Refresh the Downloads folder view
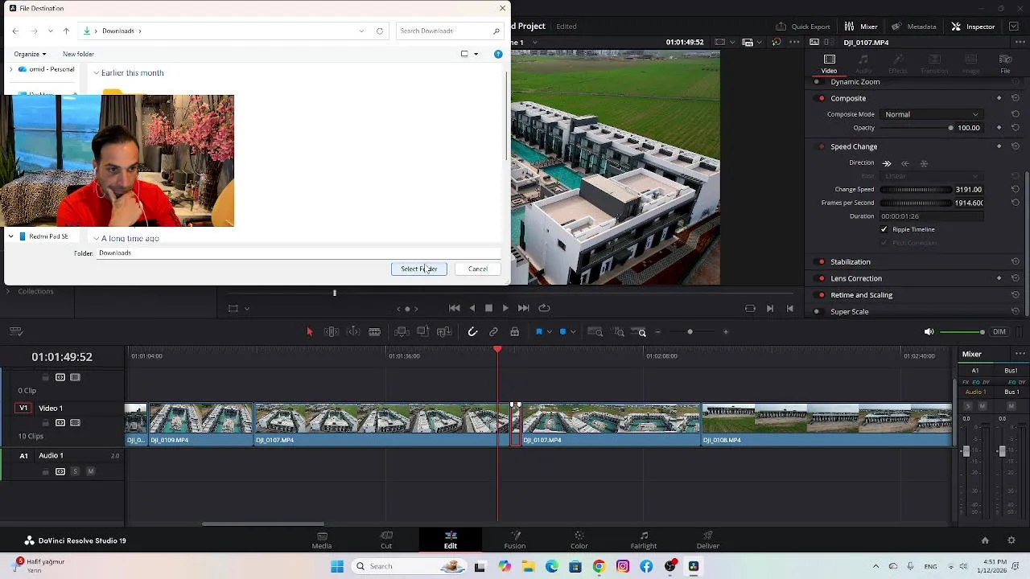 tap(380, 31)
